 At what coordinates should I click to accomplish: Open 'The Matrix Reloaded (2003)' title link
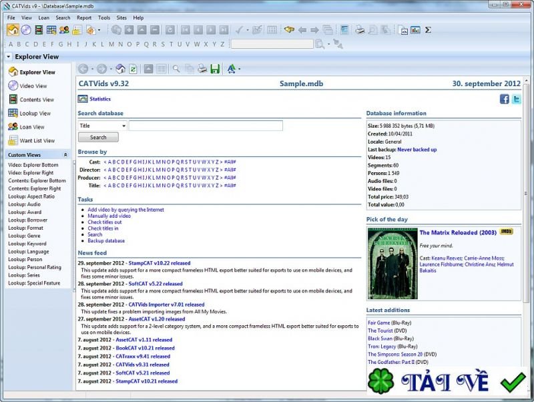(457, 232)
